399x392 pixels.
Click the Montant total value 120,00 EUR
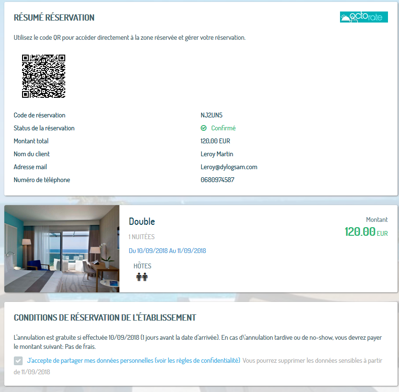tap(215, 141)
